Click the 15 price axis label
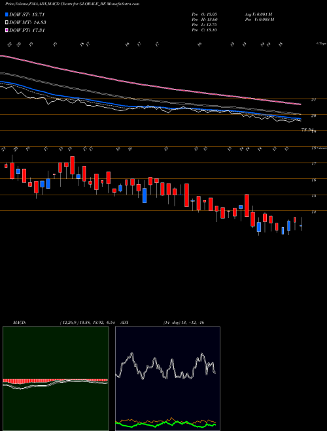This screenshot has height=431, width=327. pos(313,196)
